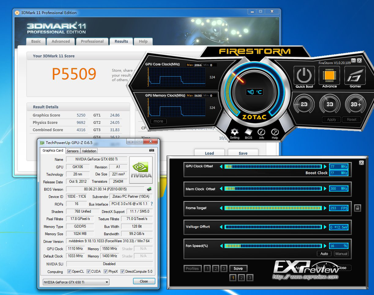Click the Fan Speed slider bar
Viewport: 374px width, 295px height.
coord(273,246)
